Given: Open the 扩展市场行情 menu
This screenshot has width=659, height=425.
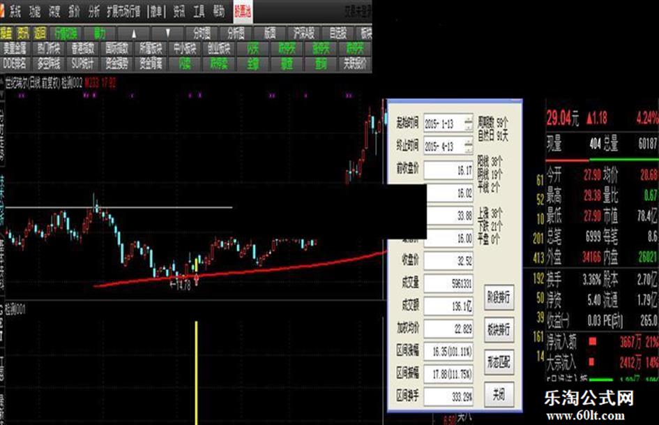Looking at the screenshot, I should click(x=123, y=11).
